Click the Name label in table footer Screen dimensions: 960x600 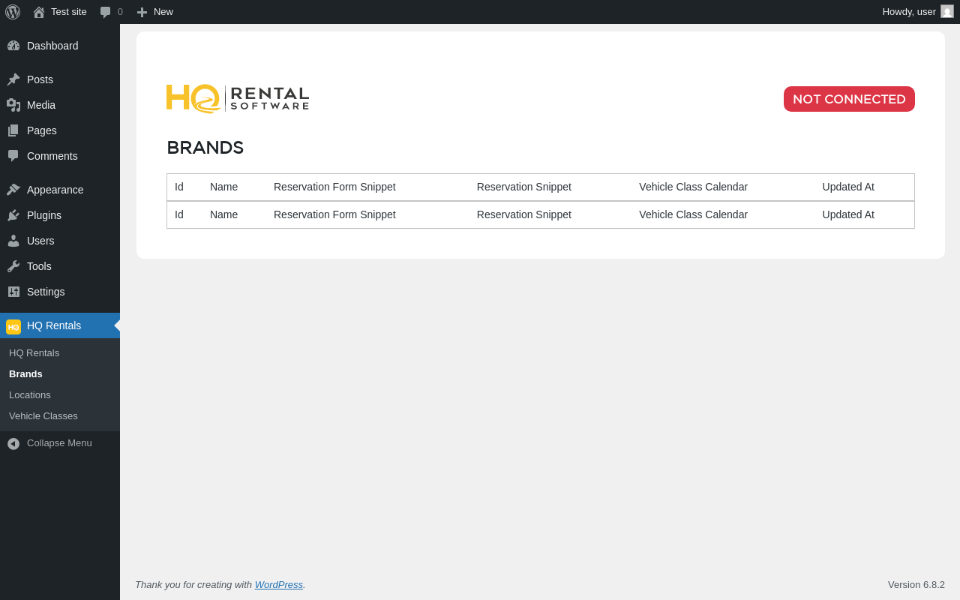223,214
